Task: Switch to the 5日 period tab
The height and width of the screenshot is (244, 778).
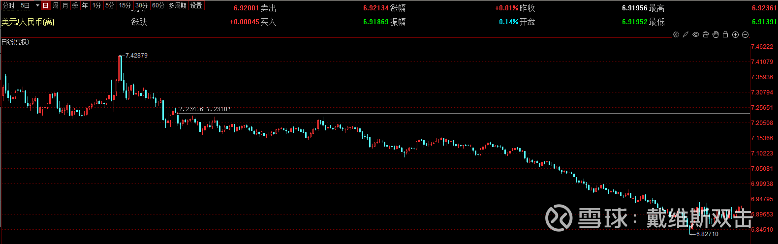Action: point(25,5)
